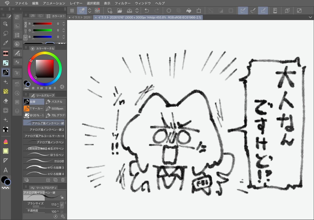Select the ほうGペン brush
The height and width of the screenshot is (220, 314).
coord(44,155)
